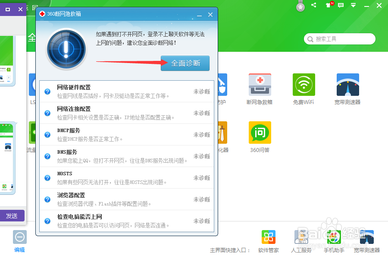Image resolution: width=388 pixels, height=259 pixels.
Task: Click the help icon beside HOSTS
Action: point(47,177)
